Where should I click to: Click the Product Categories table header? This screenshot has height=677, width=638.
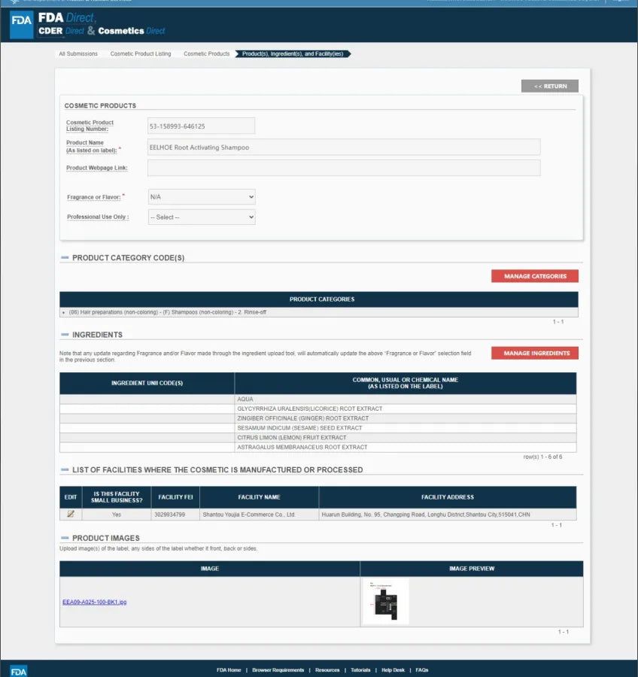click(x=319, y=299)
